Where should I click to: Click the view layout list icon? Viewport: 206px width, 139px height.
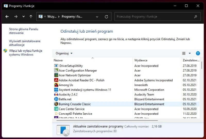click(184, 53)
